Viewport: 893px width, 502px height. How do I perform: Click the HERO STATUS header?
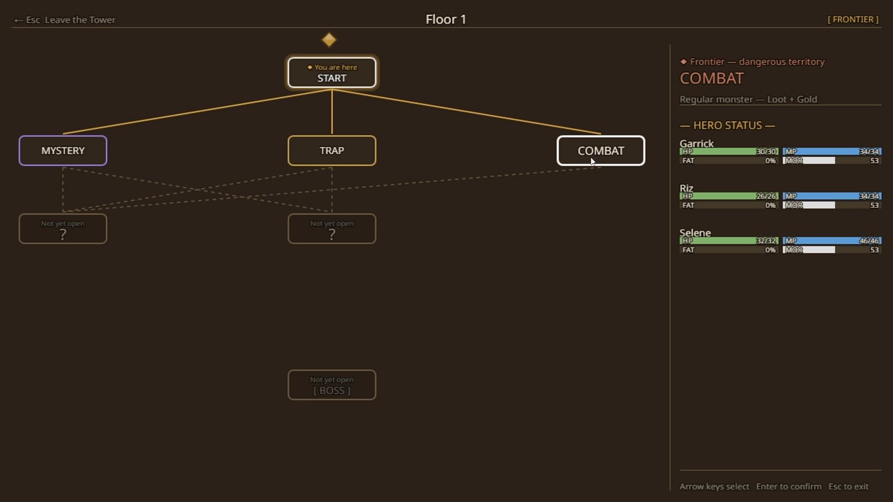pos(727,125)
